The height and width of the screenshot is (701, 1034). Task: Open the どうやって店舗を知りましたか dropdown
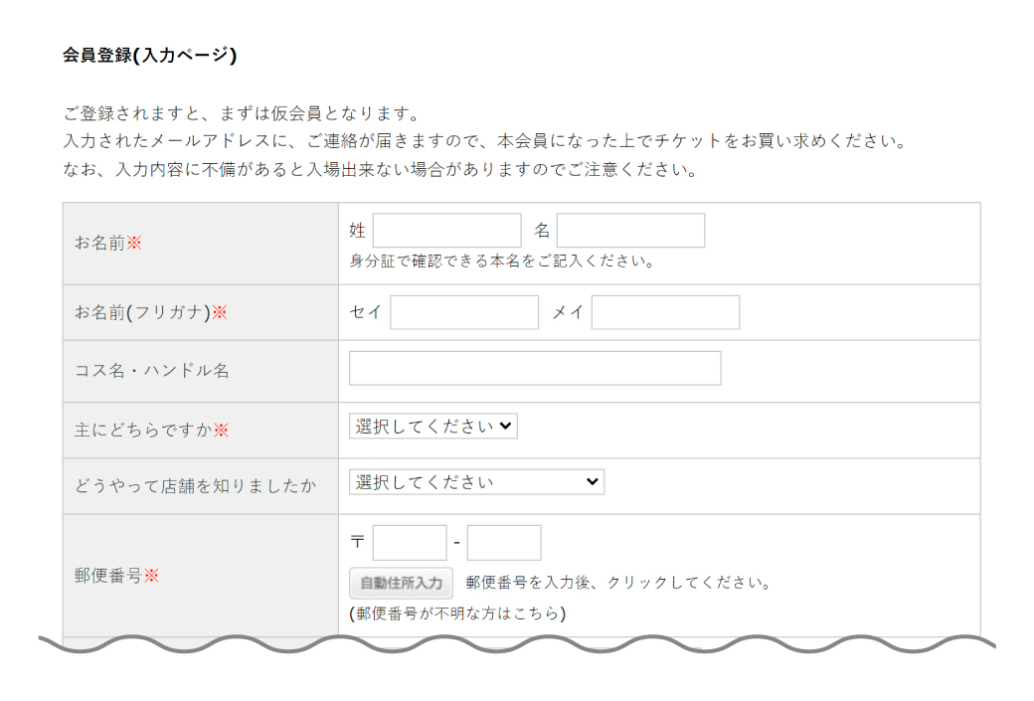pos(475,481)
